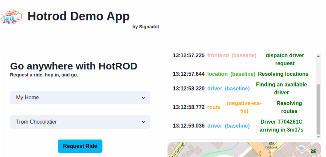Click '(baseline)' next to frontend
Screen dimensions: 326x157
pyautogui.click(x=244, y=55)
